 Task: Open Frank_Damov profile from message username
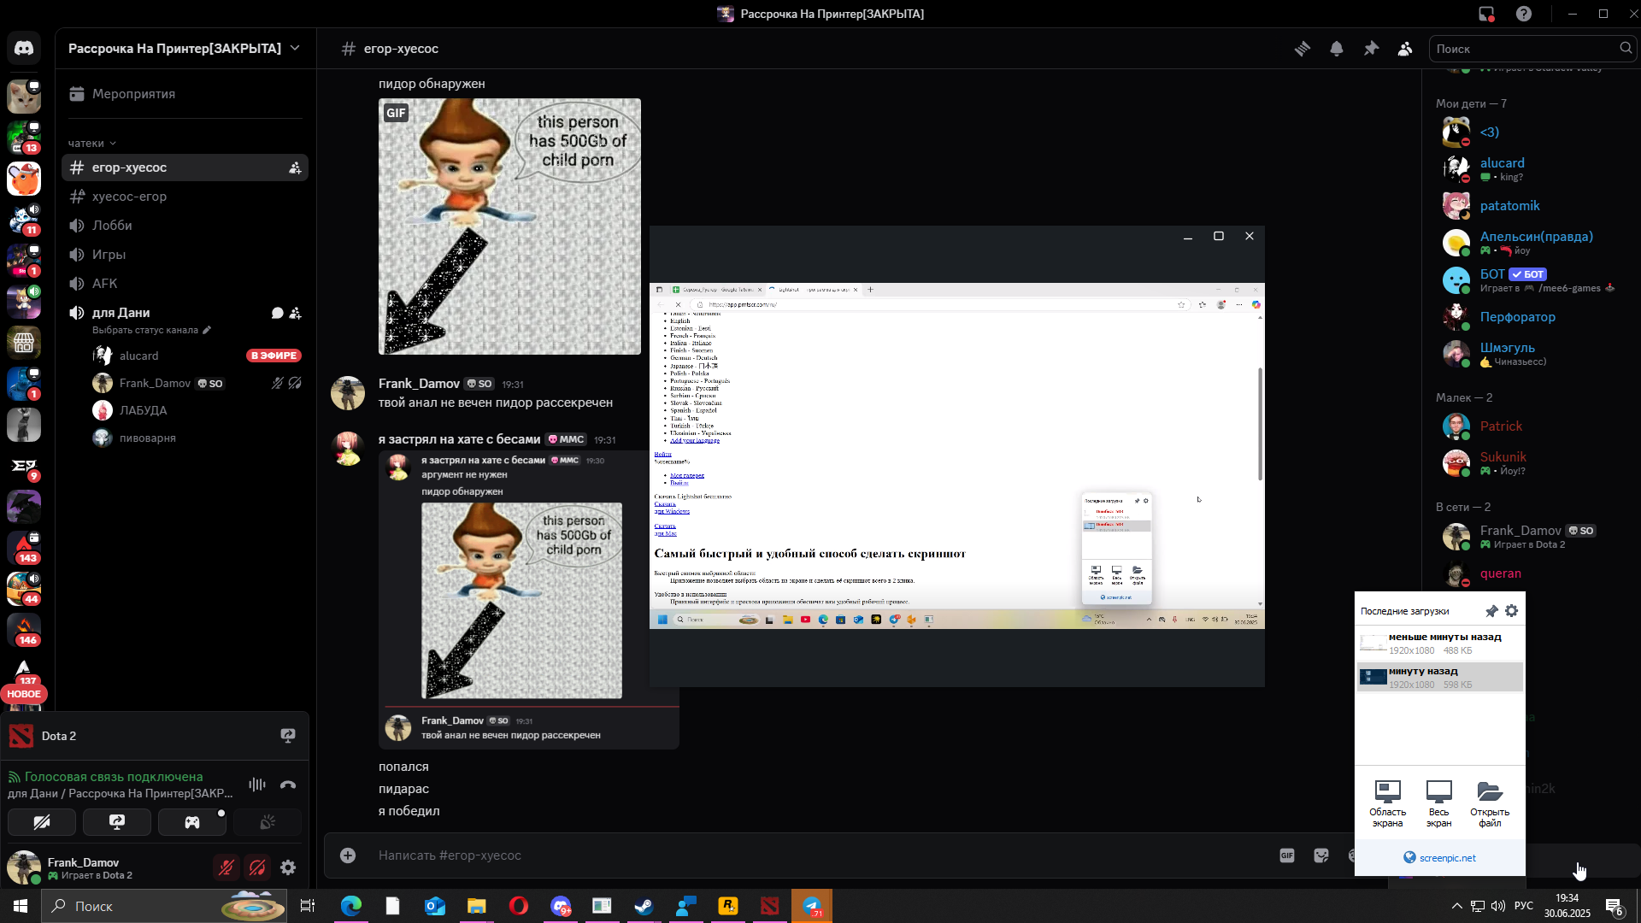(x=419, y=384)
